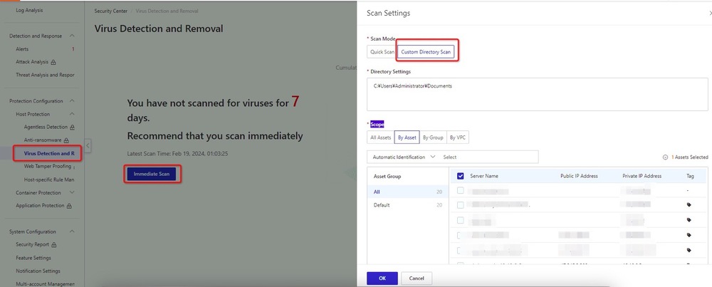712x287 pixels.
Task: Click the lock icon next to Application Protection
Action: tap(69, 206)
